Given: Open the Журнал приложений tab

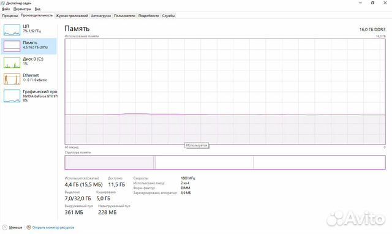Looking at the screenshot, I should tap(72, 16).
